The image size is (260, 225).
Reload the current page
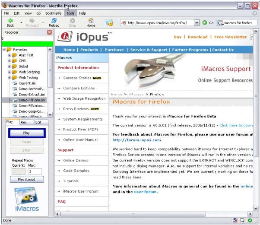pyautogui.click(x=54, y=21)
